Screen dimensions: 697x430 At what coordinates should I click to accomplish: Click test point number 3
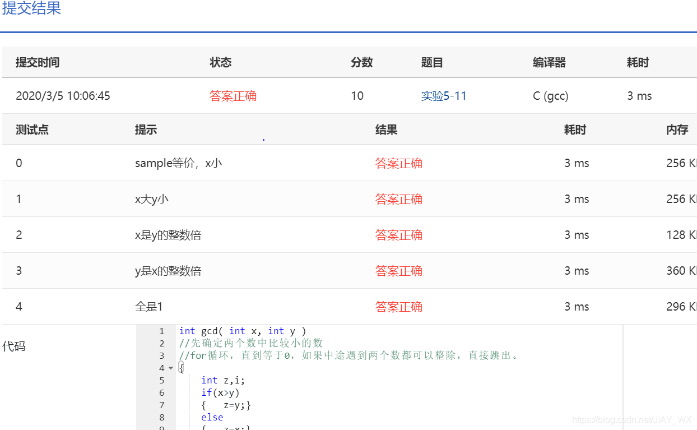(x=19, y=271)
